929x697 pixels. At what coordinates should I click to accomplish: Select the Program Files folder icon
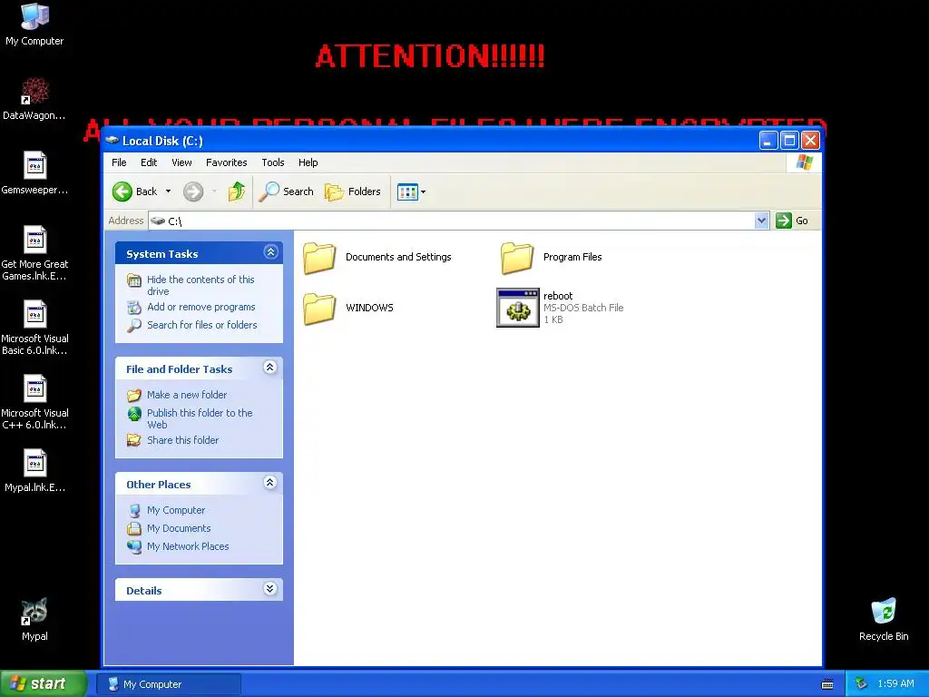click(517, 258)
